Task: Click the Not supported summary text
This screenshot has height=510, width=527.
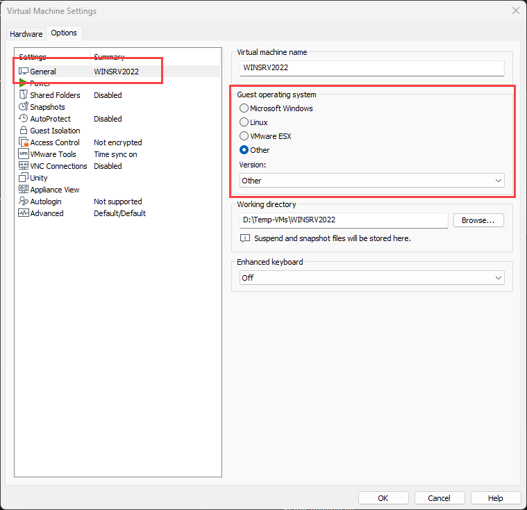Action: pyautogui.click(x=118, y=201)
